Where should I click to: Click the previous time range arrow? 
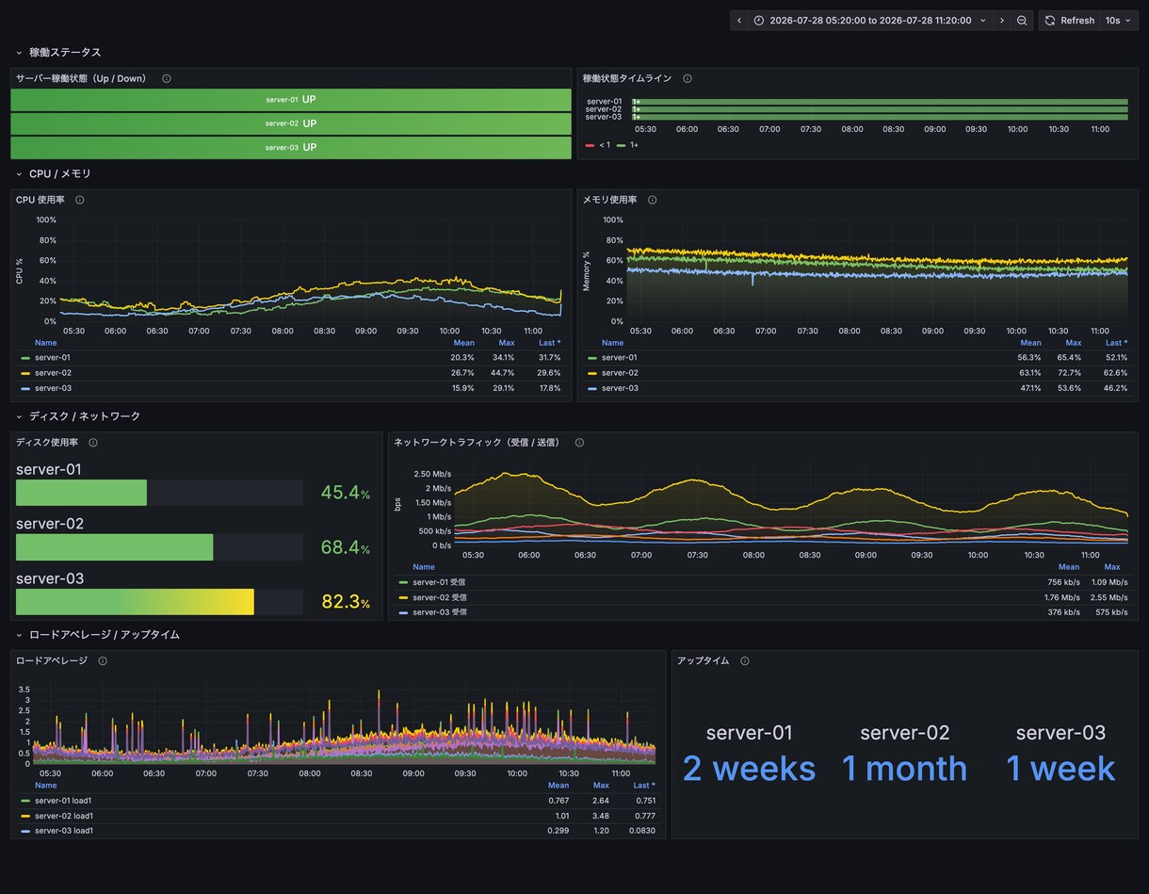click(739, 21)
